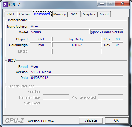Select the Mainboard tab
This screenshot has width=132, height=127.
click(42, 14)
